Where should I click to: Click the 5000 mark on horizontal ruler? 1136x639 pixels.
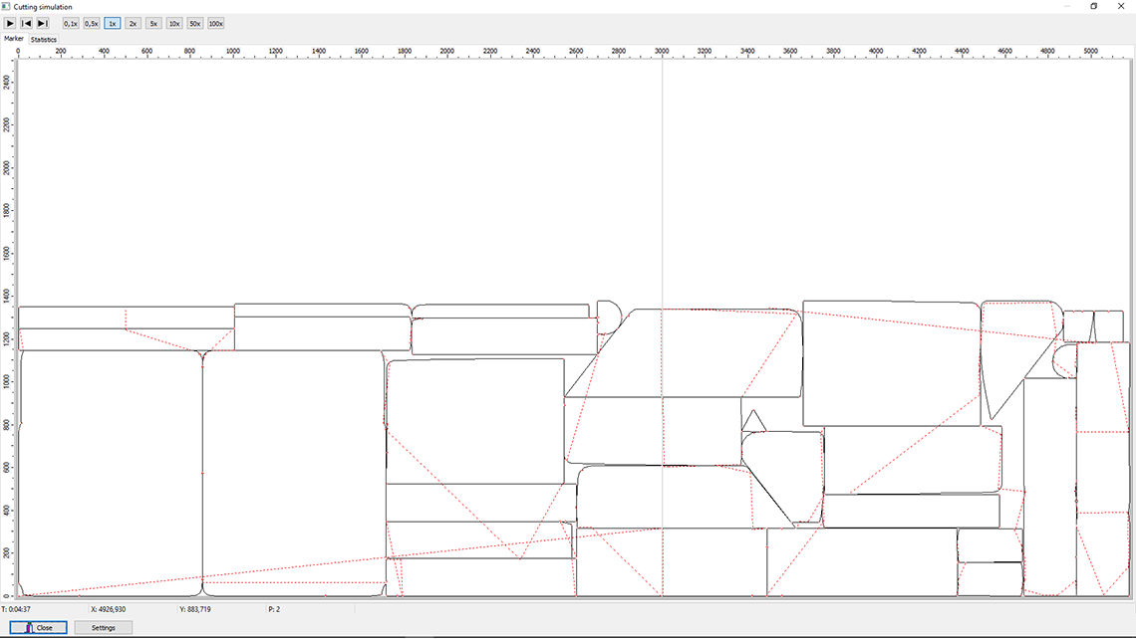(x=1090, y=51)
